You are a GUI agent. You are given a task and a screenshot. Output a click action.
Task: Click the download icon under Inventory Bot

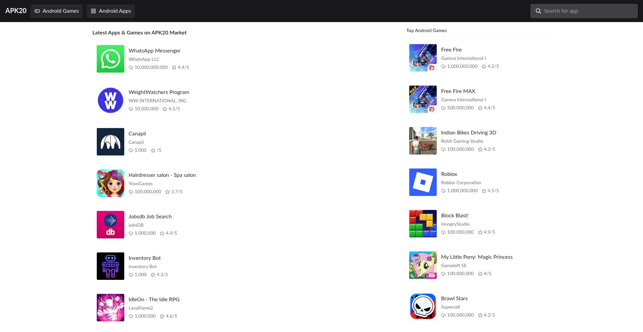(131, 275)
